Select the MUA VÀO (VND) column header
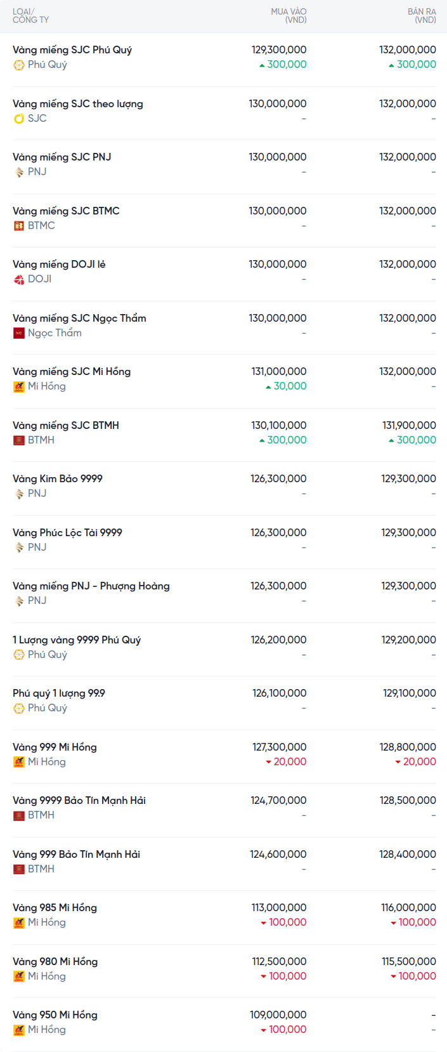Screen dimensions: 447x1052 pos(288,16)
